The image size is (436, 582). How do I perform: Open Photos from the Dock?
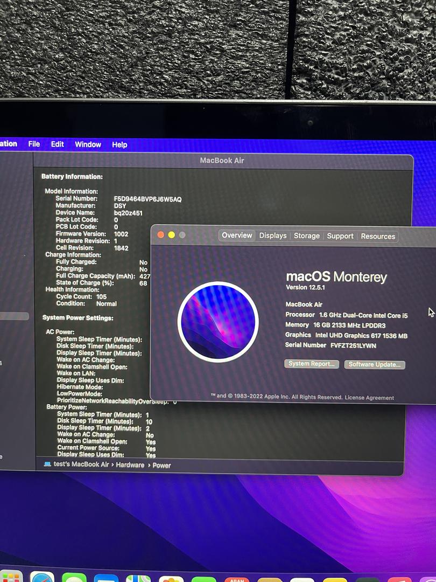click(x=171, y=579)
